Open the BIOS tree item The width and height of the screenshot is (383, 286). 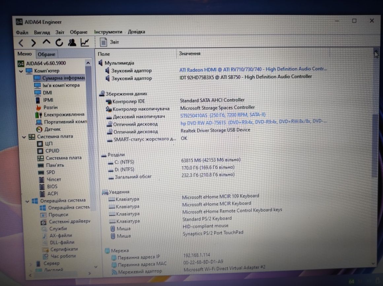48,187
